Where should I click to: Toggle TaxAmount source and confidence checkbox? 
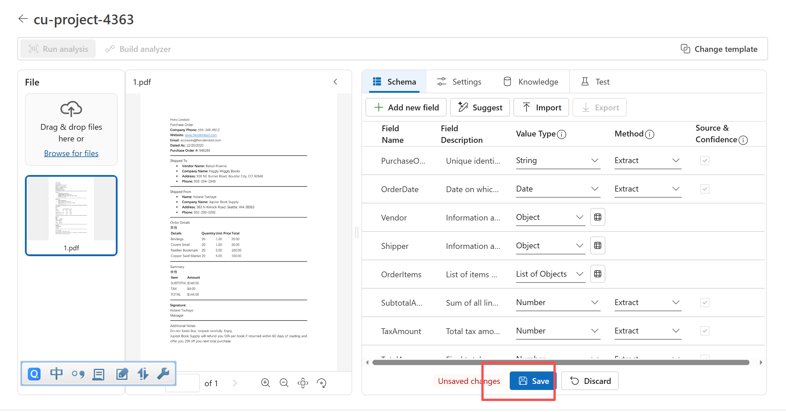705,331
